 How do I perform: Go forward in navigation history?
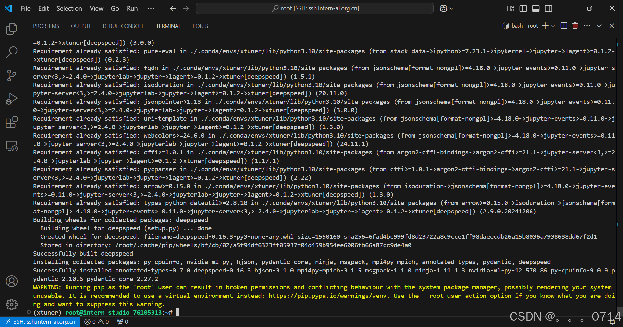[x=186, y=9]
